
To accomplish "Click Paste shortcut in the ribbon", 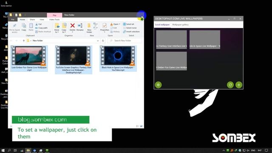I will 43,32.
